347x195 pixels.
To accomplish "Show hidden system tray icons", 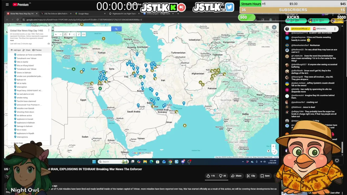I will click(243, 162).
